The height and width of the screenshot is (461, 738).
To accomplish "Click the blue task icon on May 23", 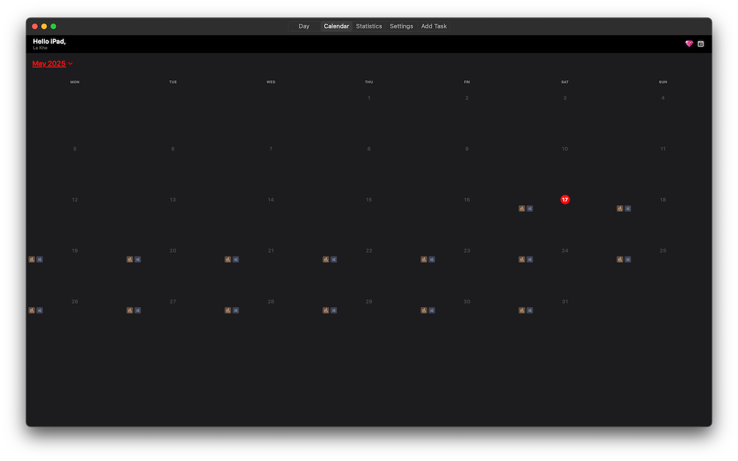I will pyautogui.click(x=432, y=259).
